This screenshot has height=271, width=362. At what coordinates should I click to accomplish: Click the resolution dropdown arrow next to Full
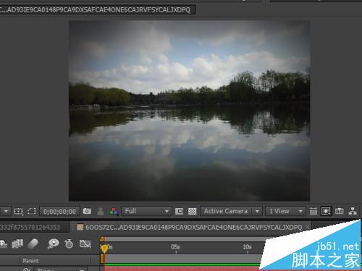(167, 211)
